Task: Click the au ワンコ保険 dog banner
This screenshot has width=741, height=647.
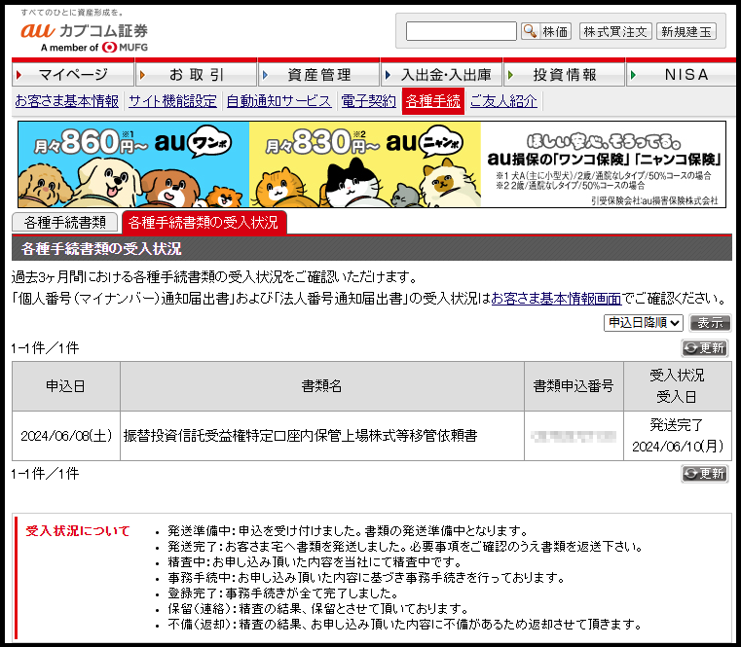Action: tap(133, 164)
